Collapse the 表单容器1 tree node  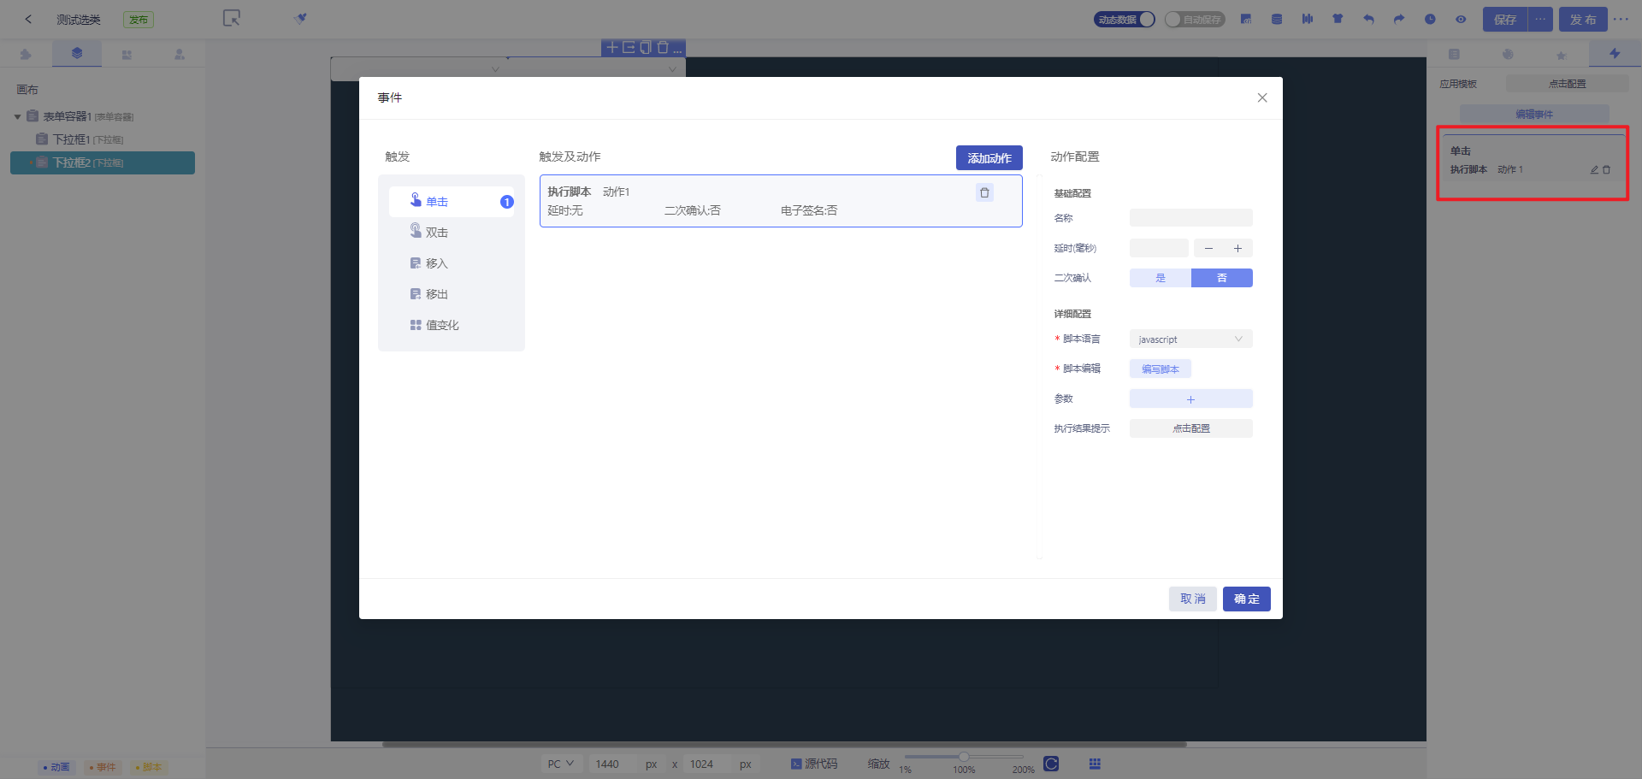tap(17, 116)
